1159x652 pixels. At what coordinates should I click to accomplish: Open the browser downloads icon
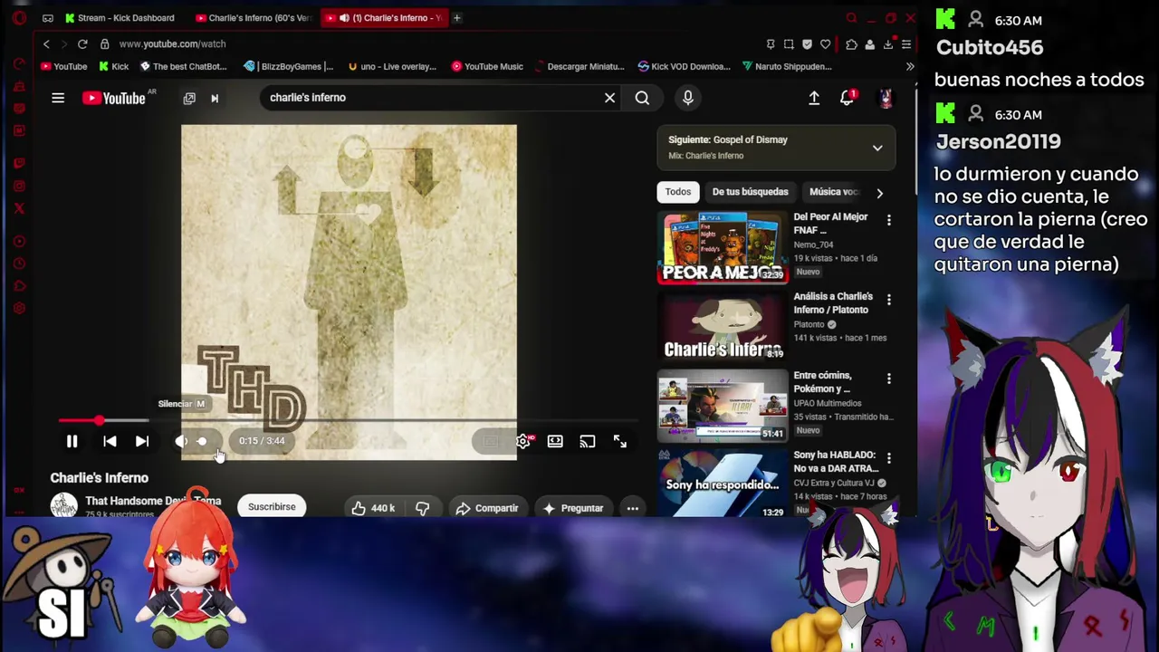pyautogui.click(x=888, y=43)
